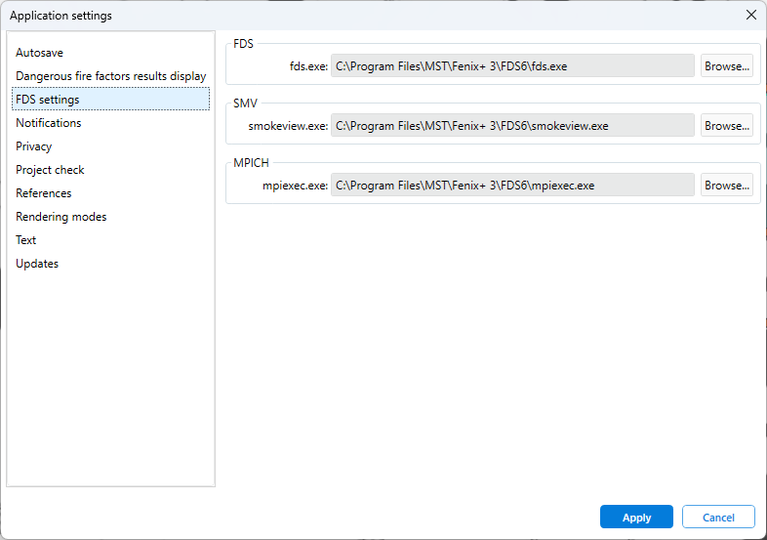Browse for the smokeview.exe file
Screen dimensions: 767x540
point(726,126)
